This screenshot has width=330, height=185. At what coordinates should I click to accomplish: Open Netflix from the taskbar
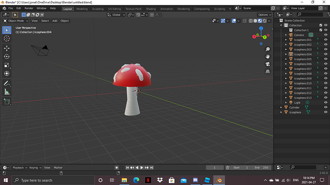click(x=148, y=180)
